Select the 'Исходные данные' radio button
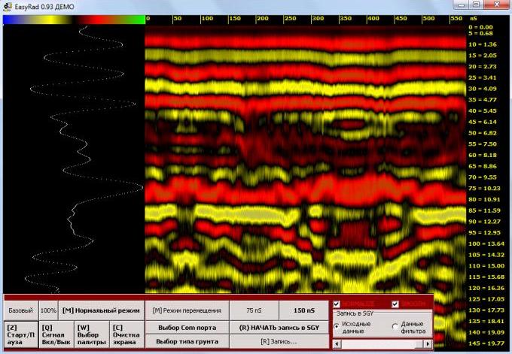512x354 pixels. pos(337,326)
